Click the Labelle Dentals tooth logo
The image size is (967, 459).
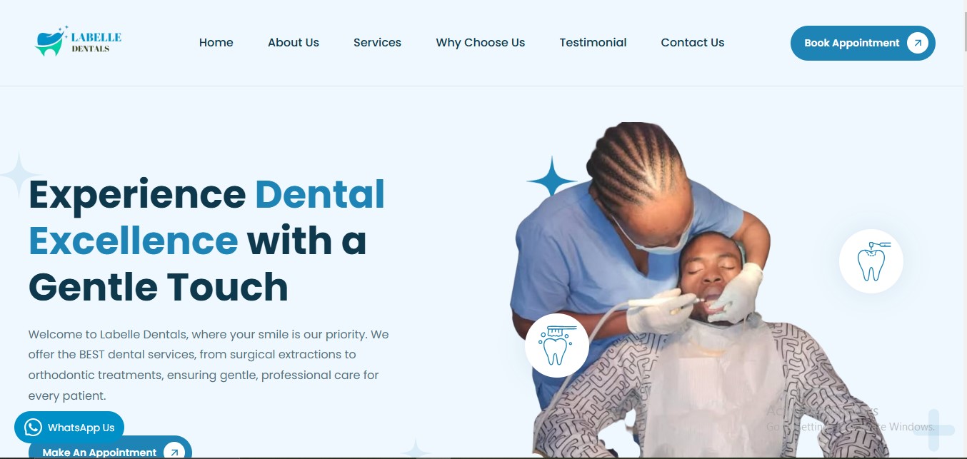[x=79, y=41]
